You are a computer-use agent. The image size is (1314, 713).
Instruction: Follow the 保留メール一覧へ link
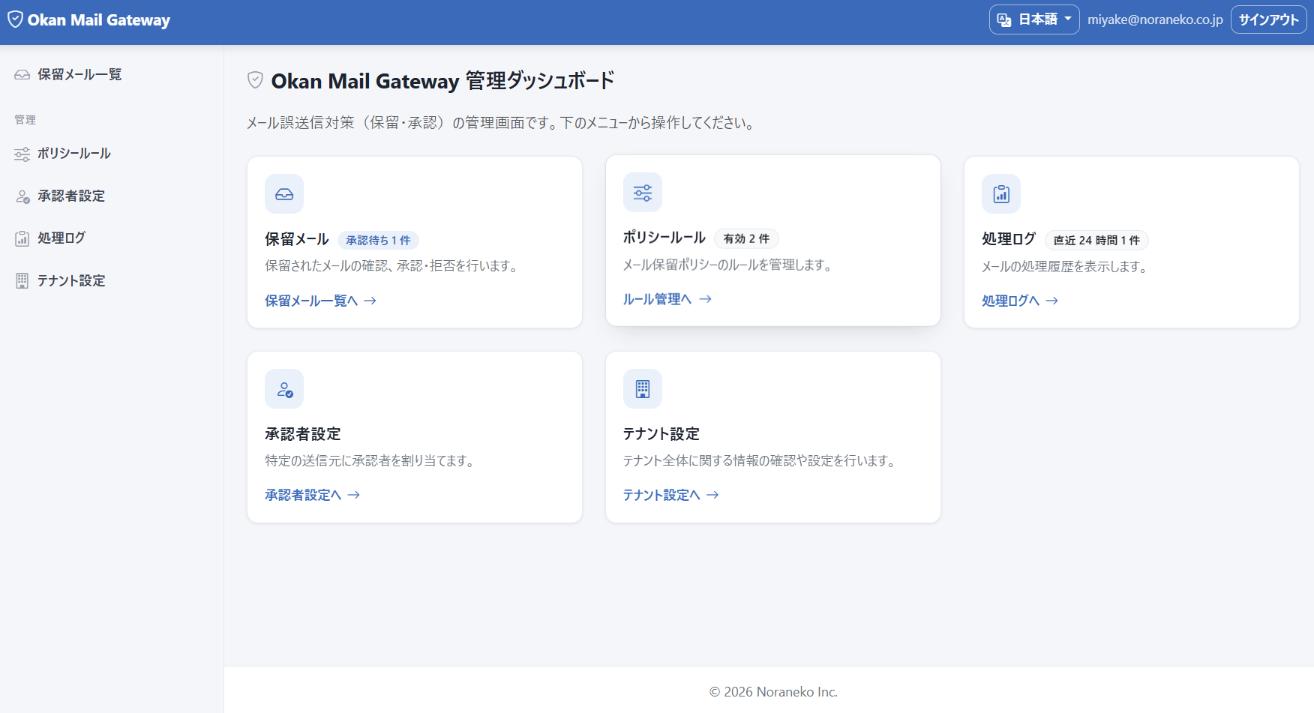(x=320, y=301)
